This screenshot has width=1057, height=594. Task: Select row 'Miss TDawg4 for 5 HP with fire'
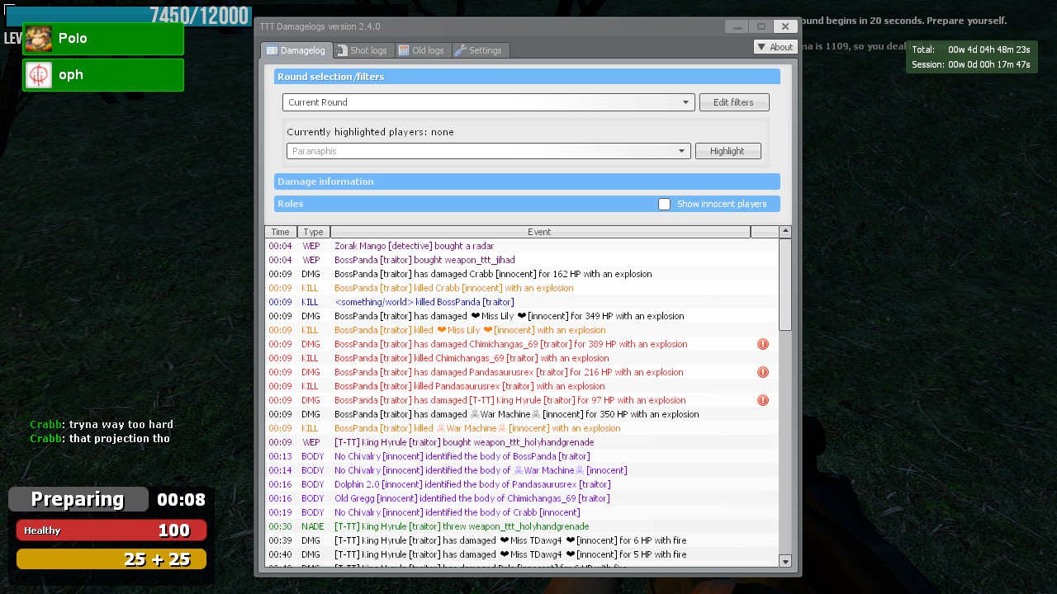coord(521,554)
